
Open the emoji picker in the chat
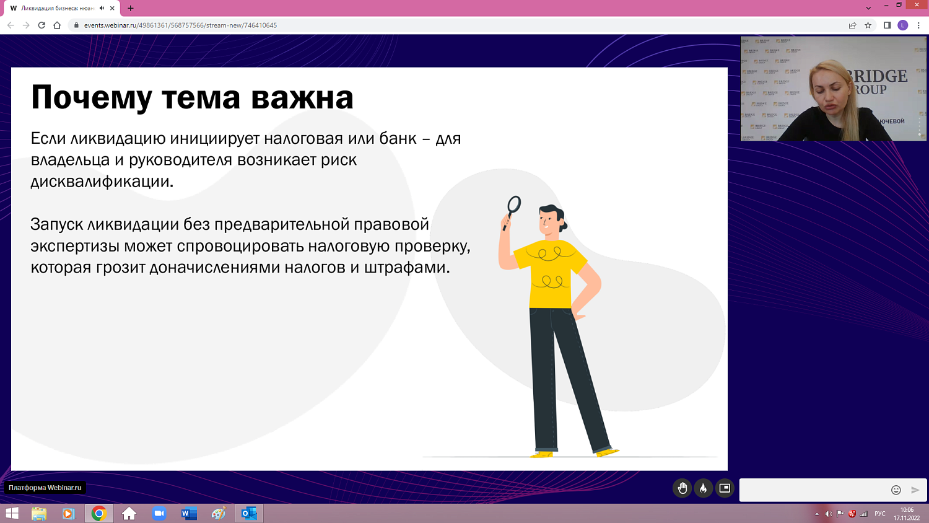(896, 490)
